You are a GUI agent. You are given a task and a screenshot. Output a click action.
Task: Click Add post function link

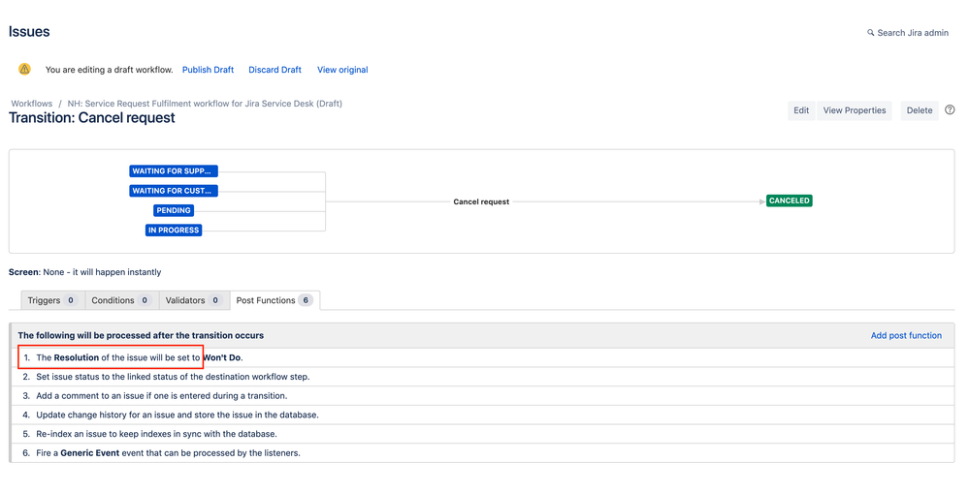point(906,336)
